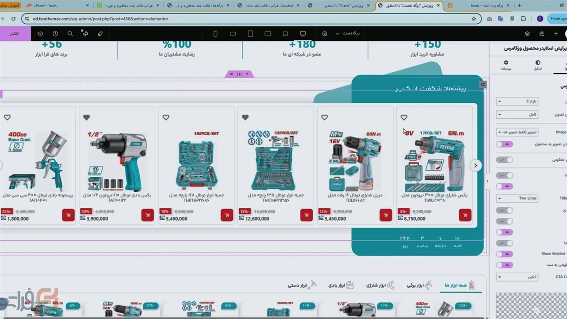The width and height of the screenshot is (567, 319).
Task: Open the Advanced (پیشرفته) tab
Action: tap(506, 66)
